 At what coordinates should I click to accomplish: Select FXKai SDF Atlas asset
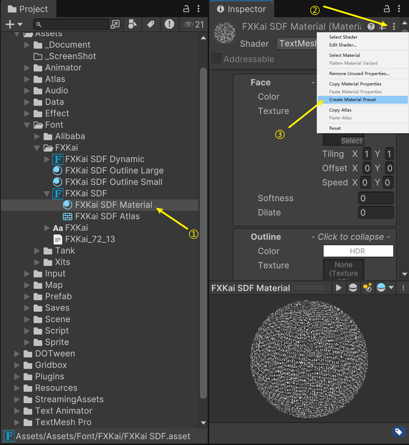107,217
